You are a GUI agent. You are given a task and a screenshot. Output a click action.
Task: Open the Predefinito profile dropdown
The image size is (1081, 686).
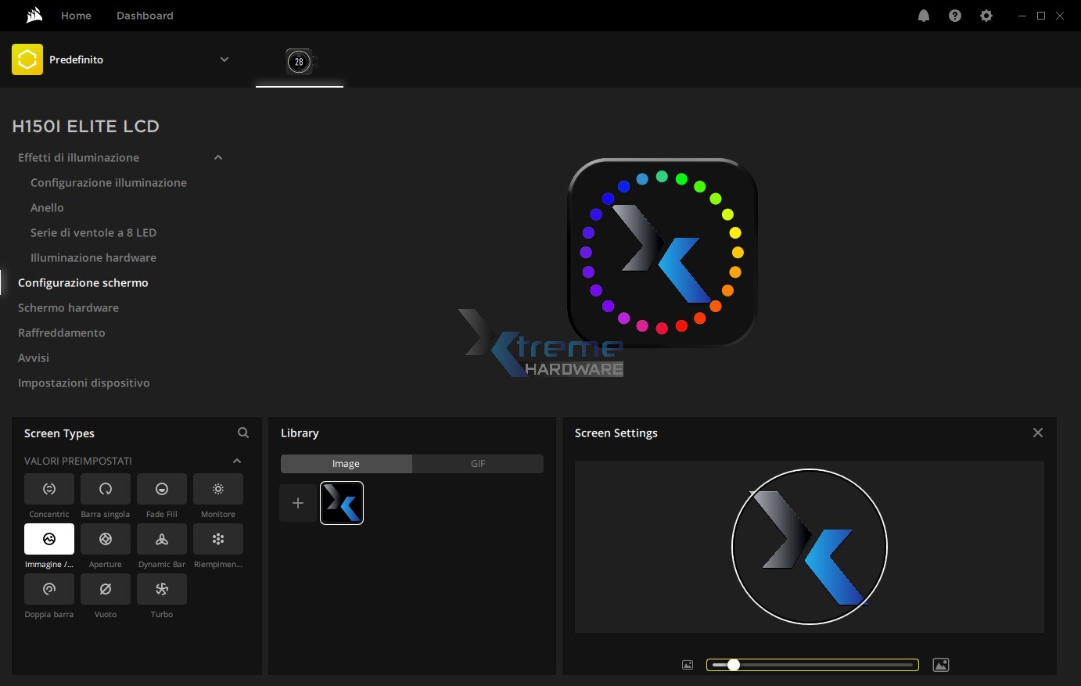coord(224,59)
